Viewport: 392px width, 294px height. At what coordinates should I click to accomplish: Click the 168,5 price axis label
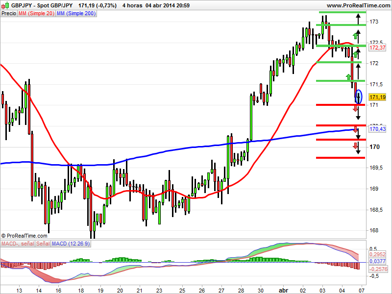[376, 210]
